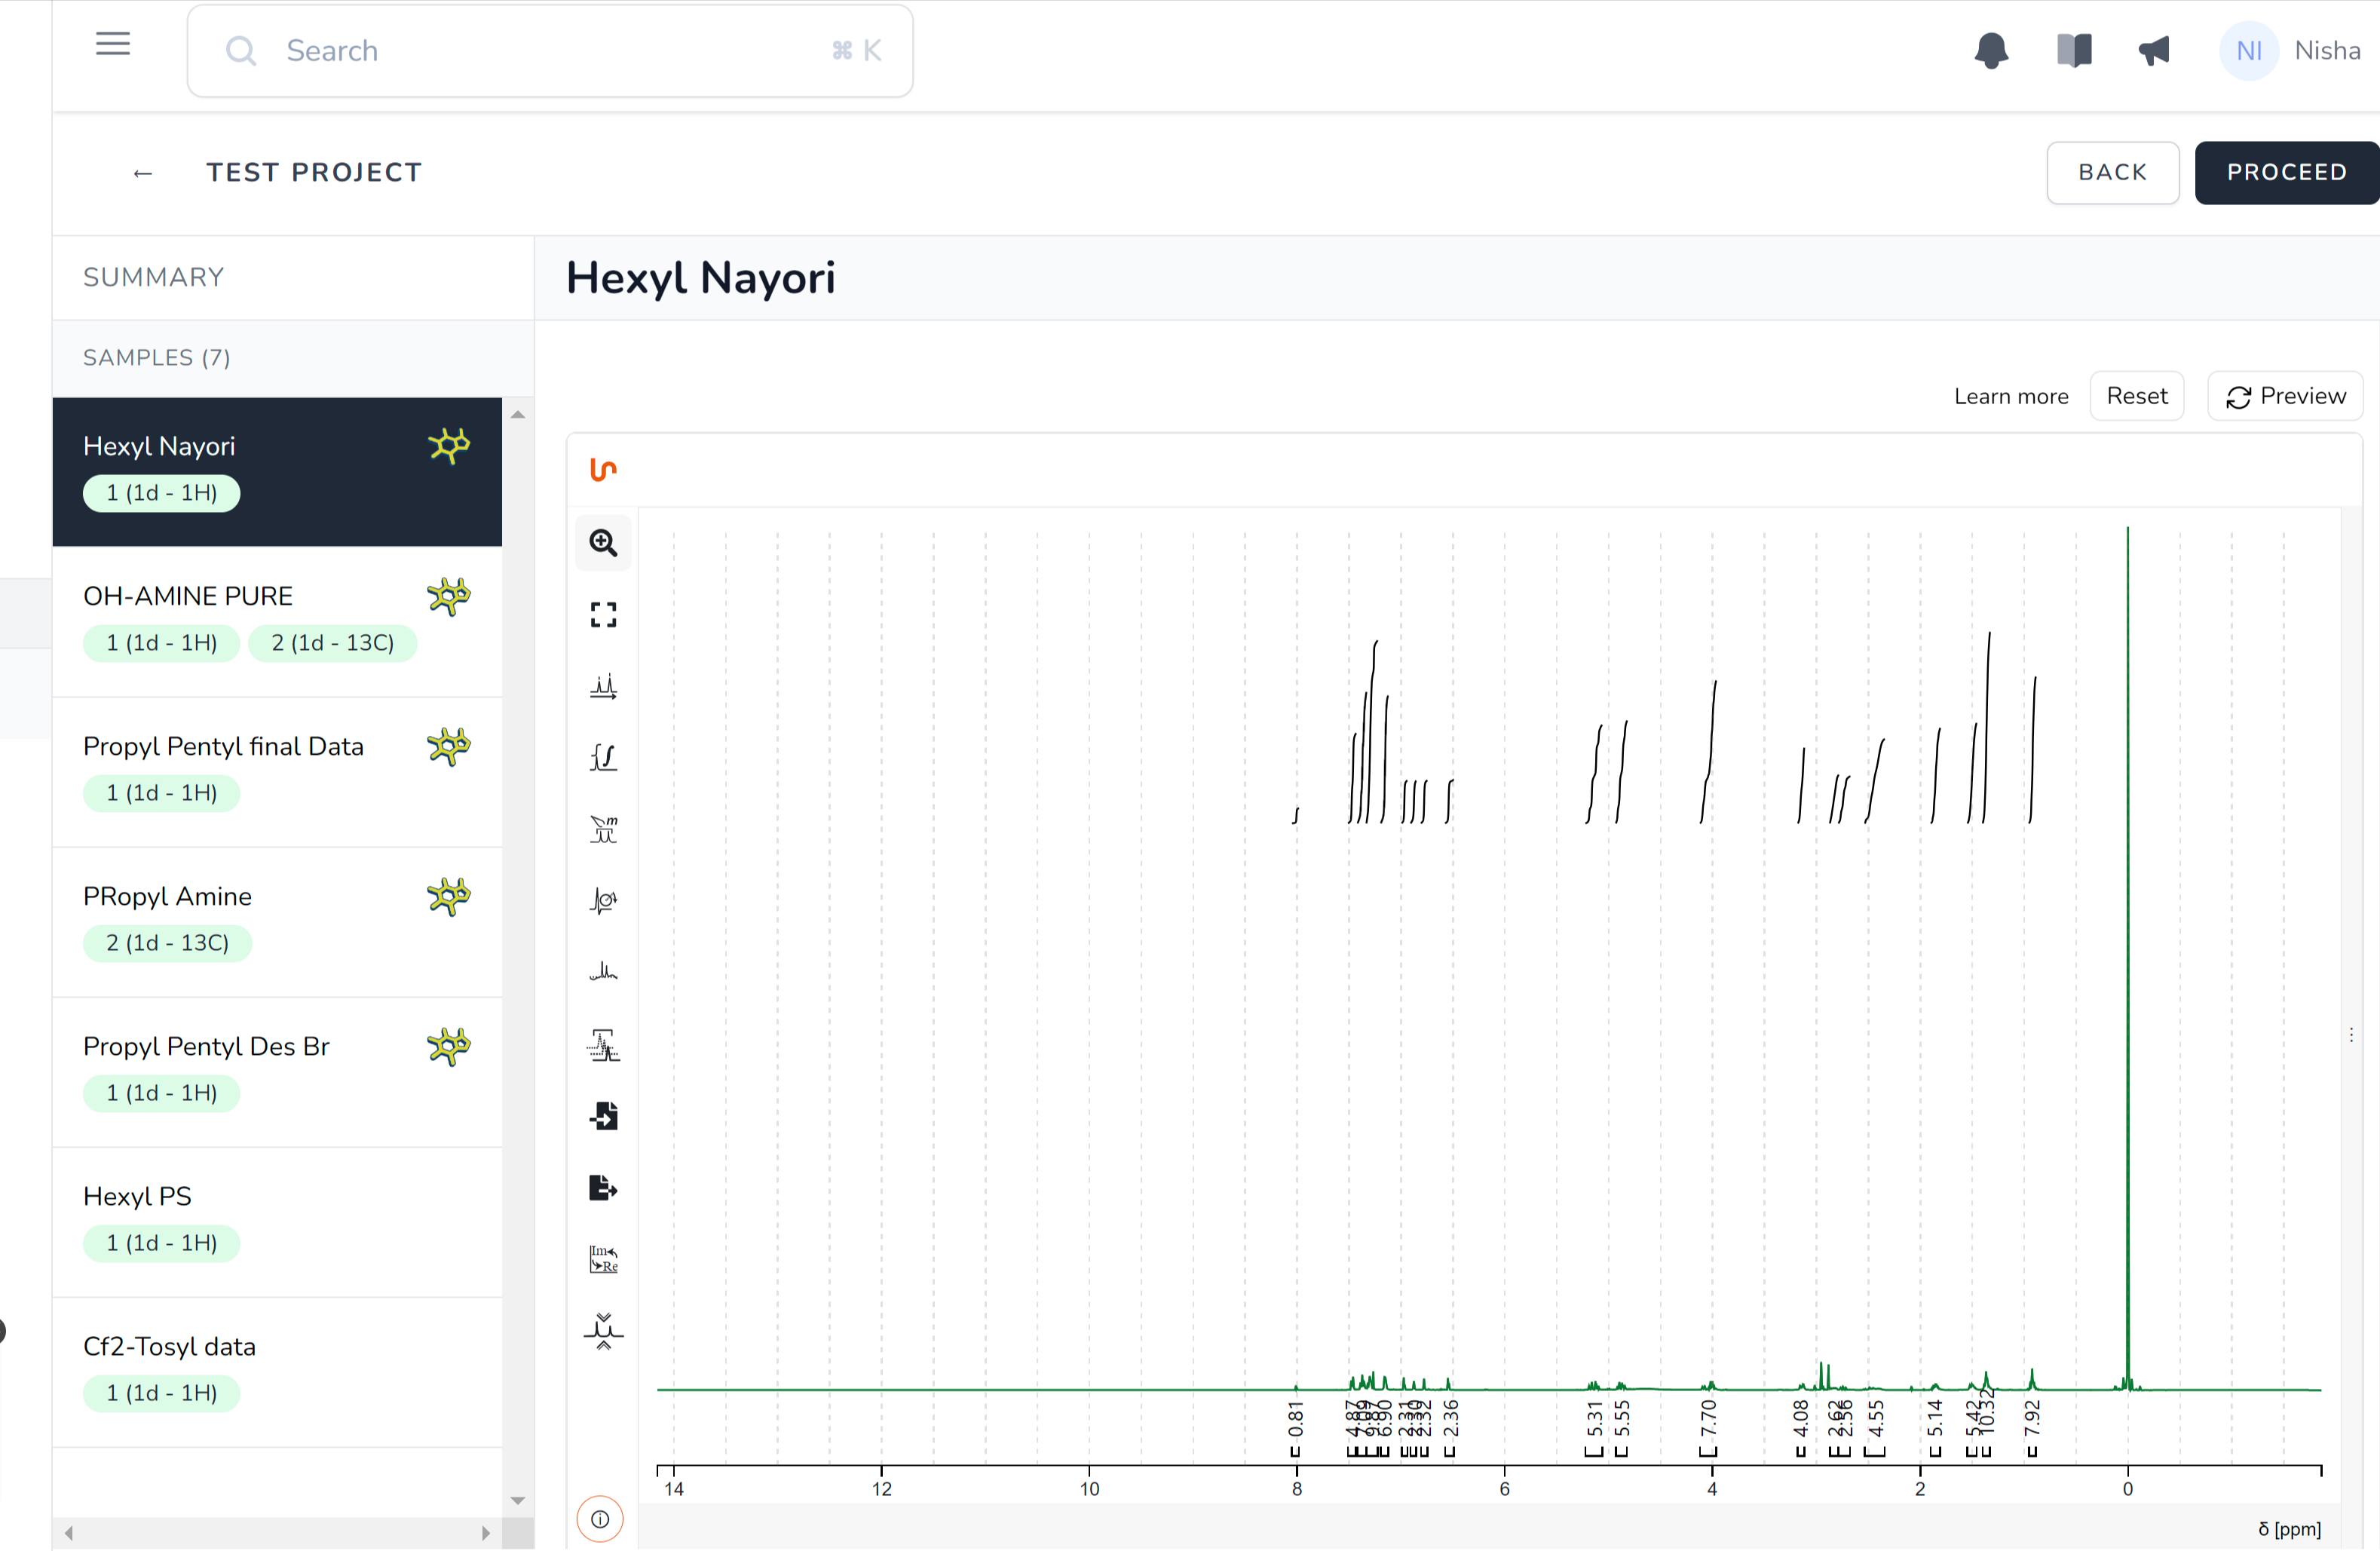
Task: Open the 2 (1d - 13C) tag of PRopyl Amine
Action: tap(168, 943)
